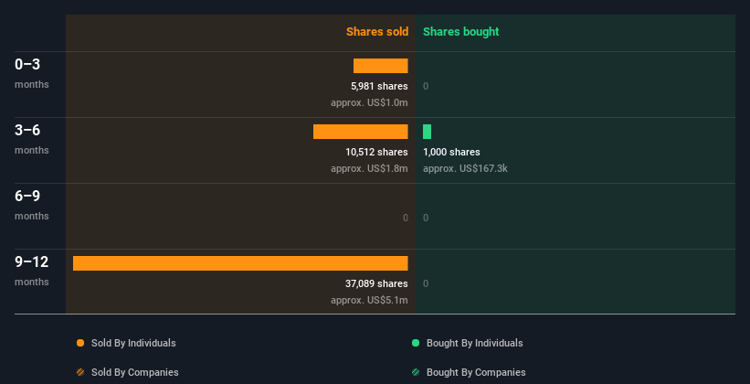Click the approx. US$167.3k text
The image size is (750, 384).
click(465, 169)
